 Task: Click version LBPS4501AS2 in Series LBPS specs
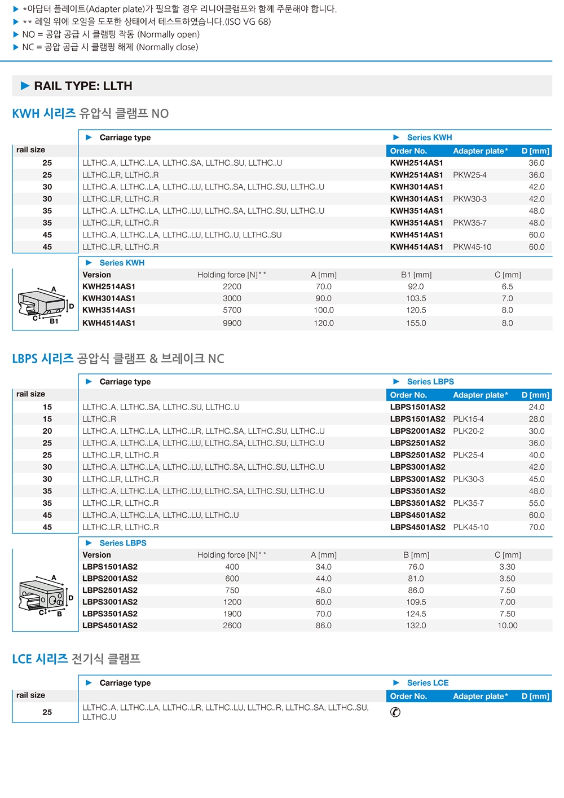pos(110,625)
